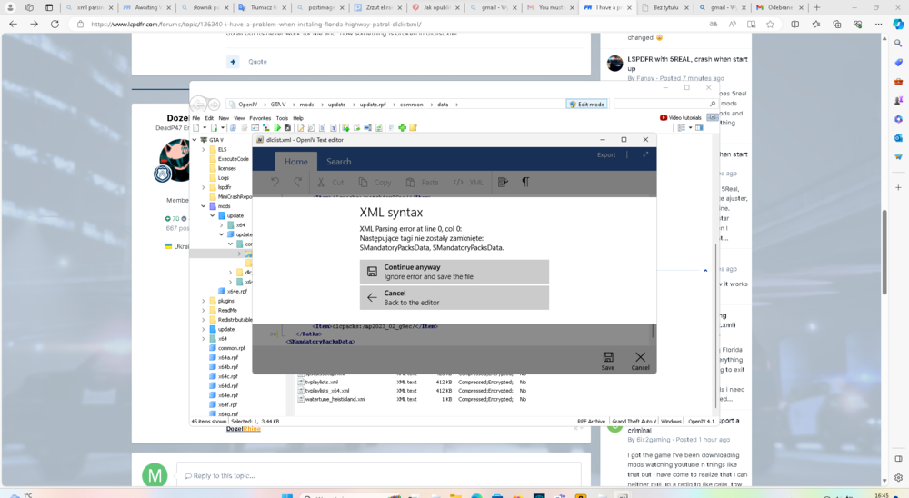This screenshot has height=498, width=909.
Task: Click the preview pane icon in OpenIV toolbar
Action: tap(699, 127)
